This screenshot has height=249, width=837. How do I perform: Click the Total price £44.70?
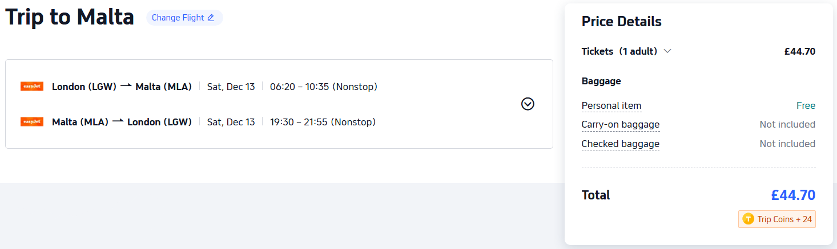792,195
